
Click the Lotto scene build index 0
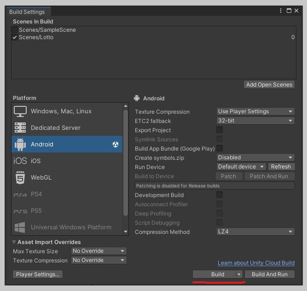(293, 37)
